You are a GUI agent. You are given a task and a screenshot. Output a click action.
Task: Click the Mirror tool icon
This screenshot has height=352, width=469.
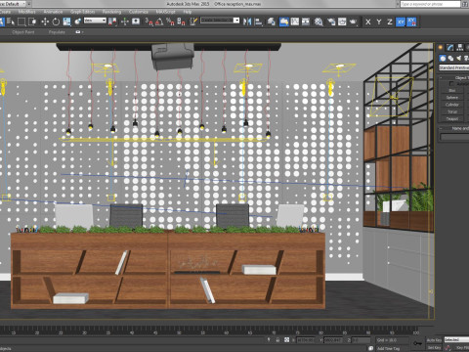247,22
